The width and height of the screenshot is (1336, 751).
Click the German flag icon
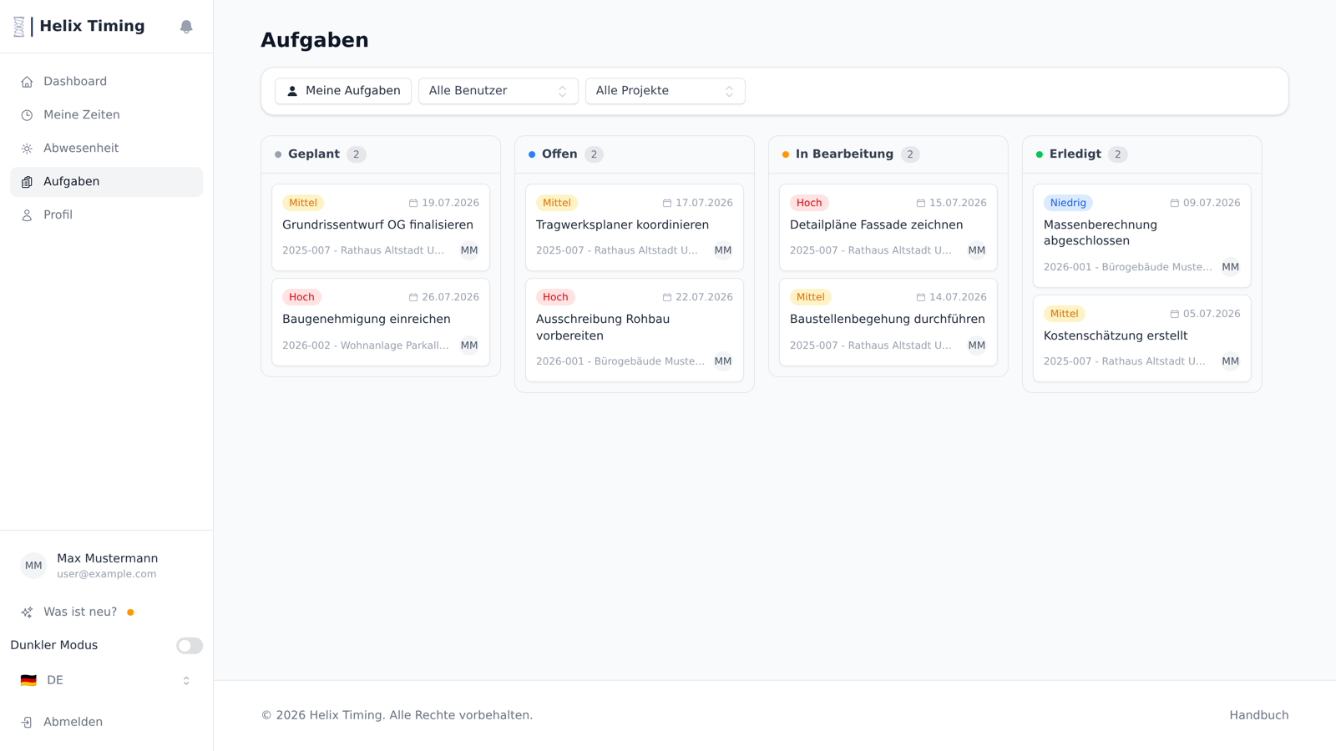pos(28,681)
